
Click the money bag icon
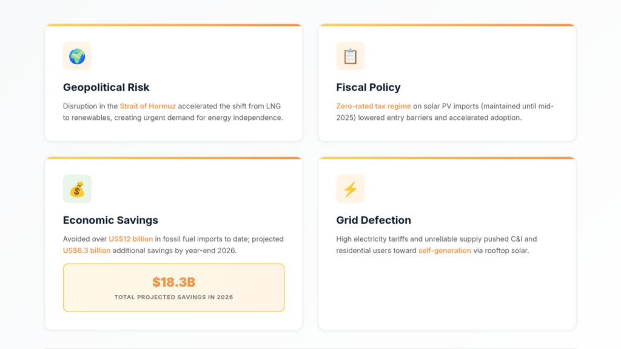[77, 189]
